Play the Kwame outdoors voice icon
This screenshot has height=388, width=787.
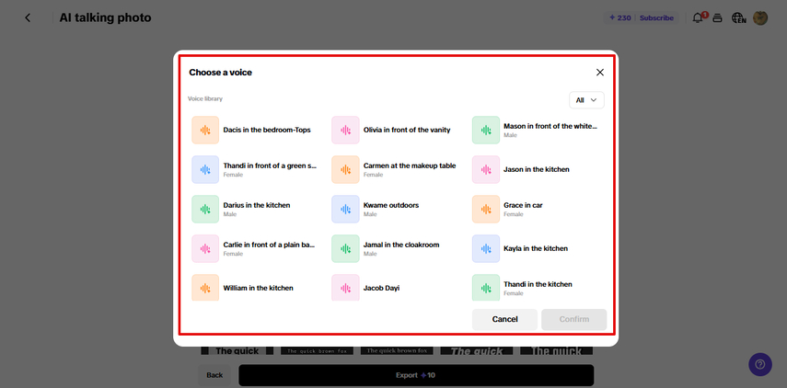345,209
